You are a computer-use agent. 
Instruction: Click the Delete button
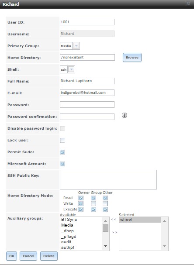click(48, 256)
